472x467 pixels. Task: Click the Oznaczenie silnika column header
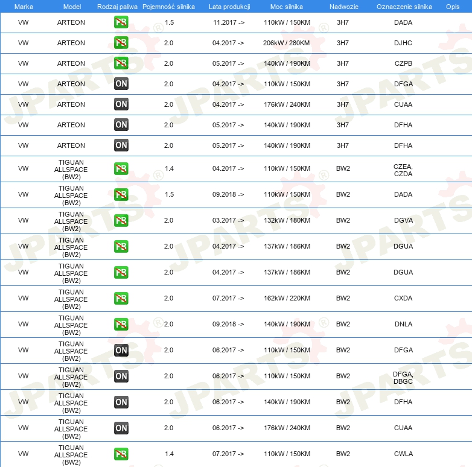tap(404, 7)
